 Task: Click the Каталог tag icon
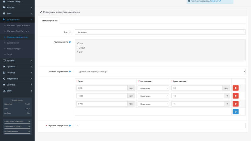[4, 7]
